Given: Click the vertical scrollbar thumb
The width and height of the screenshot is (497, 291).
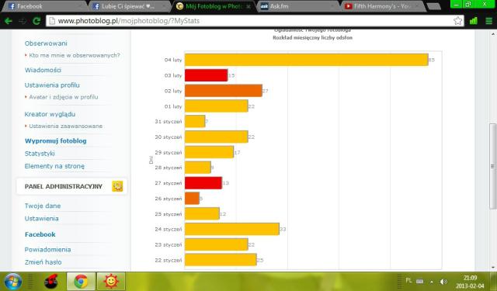Looking at the screenshot, I should coord(493,166).
